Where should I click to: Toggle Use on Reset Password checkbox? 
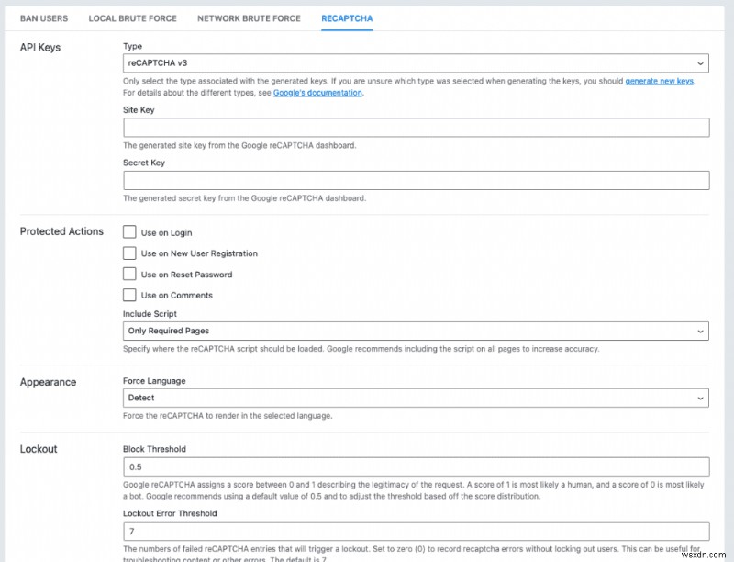point(129,274)
